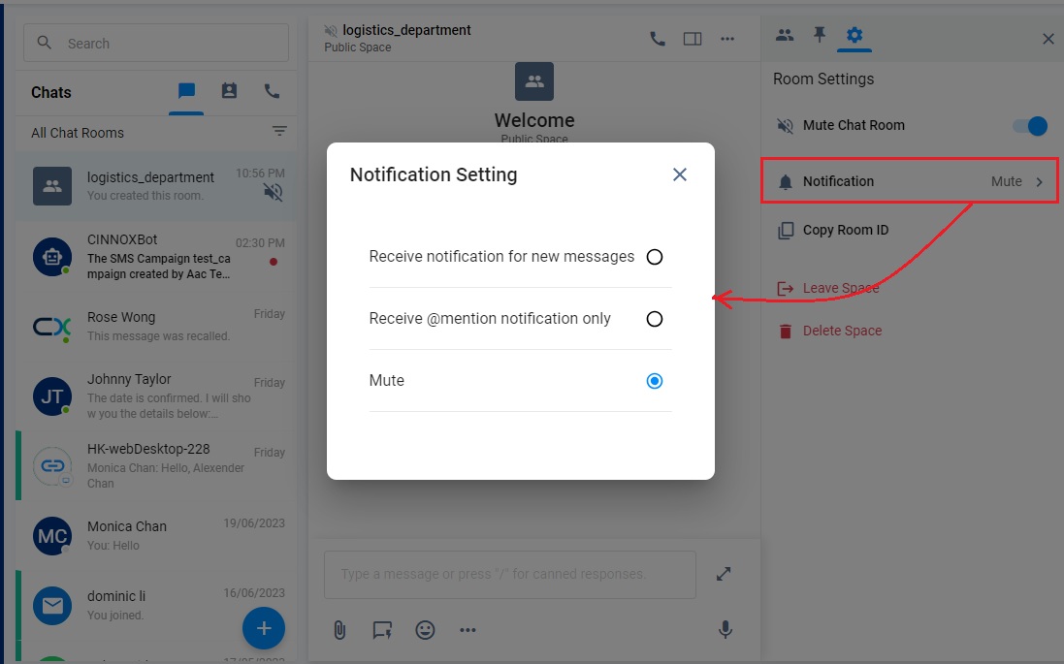Click the MC avatar of Monica Chan
Screen dimensions: 1064x664
[x=52, y=536]
